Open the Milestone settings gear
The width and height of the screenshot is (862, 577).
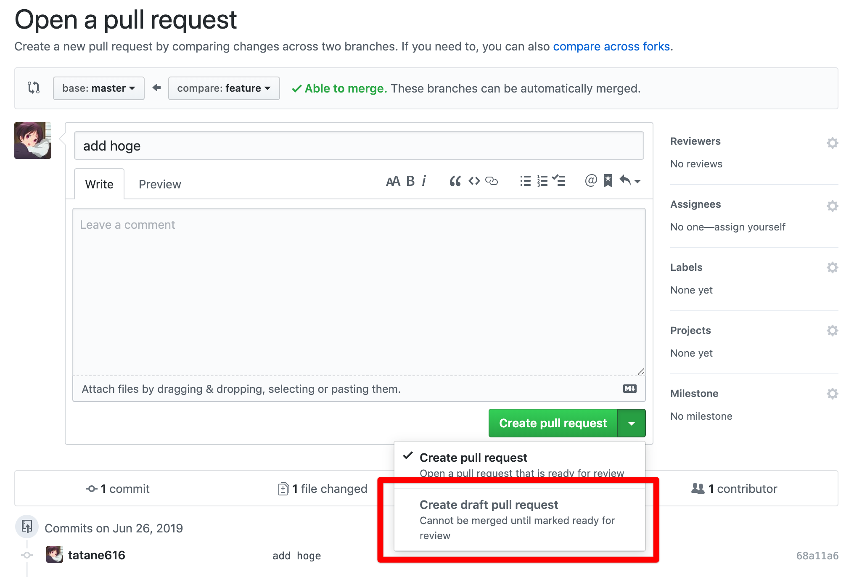[x=833, y=394]
